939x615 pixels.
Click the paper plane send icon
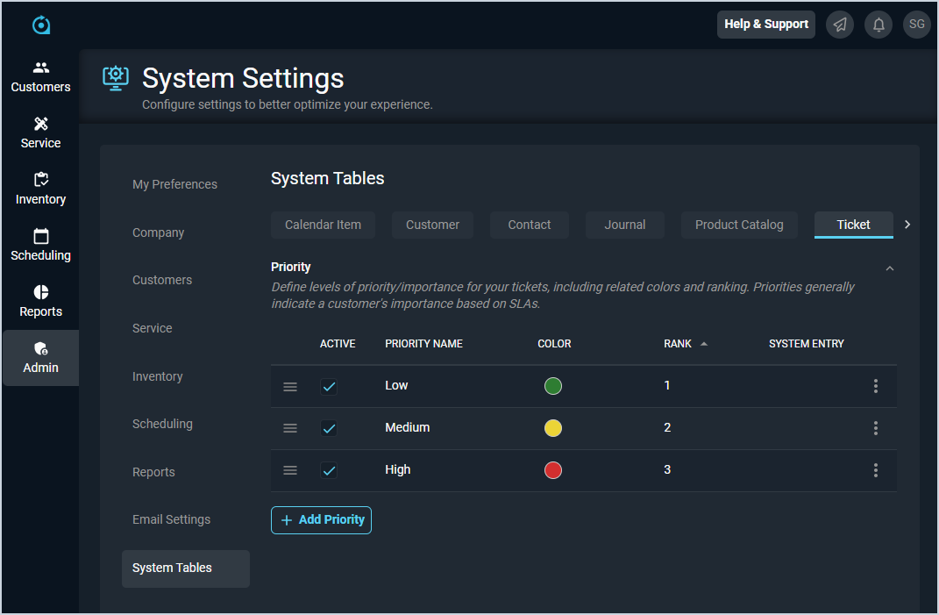[840, 25]
